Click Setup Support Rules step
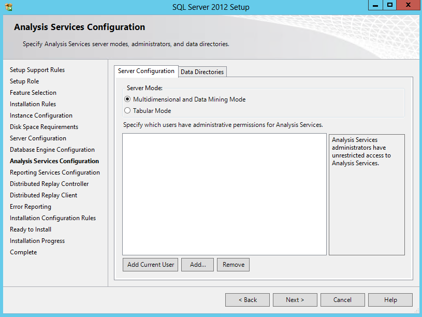Viewport: 422px width, 317px height. 37,70
